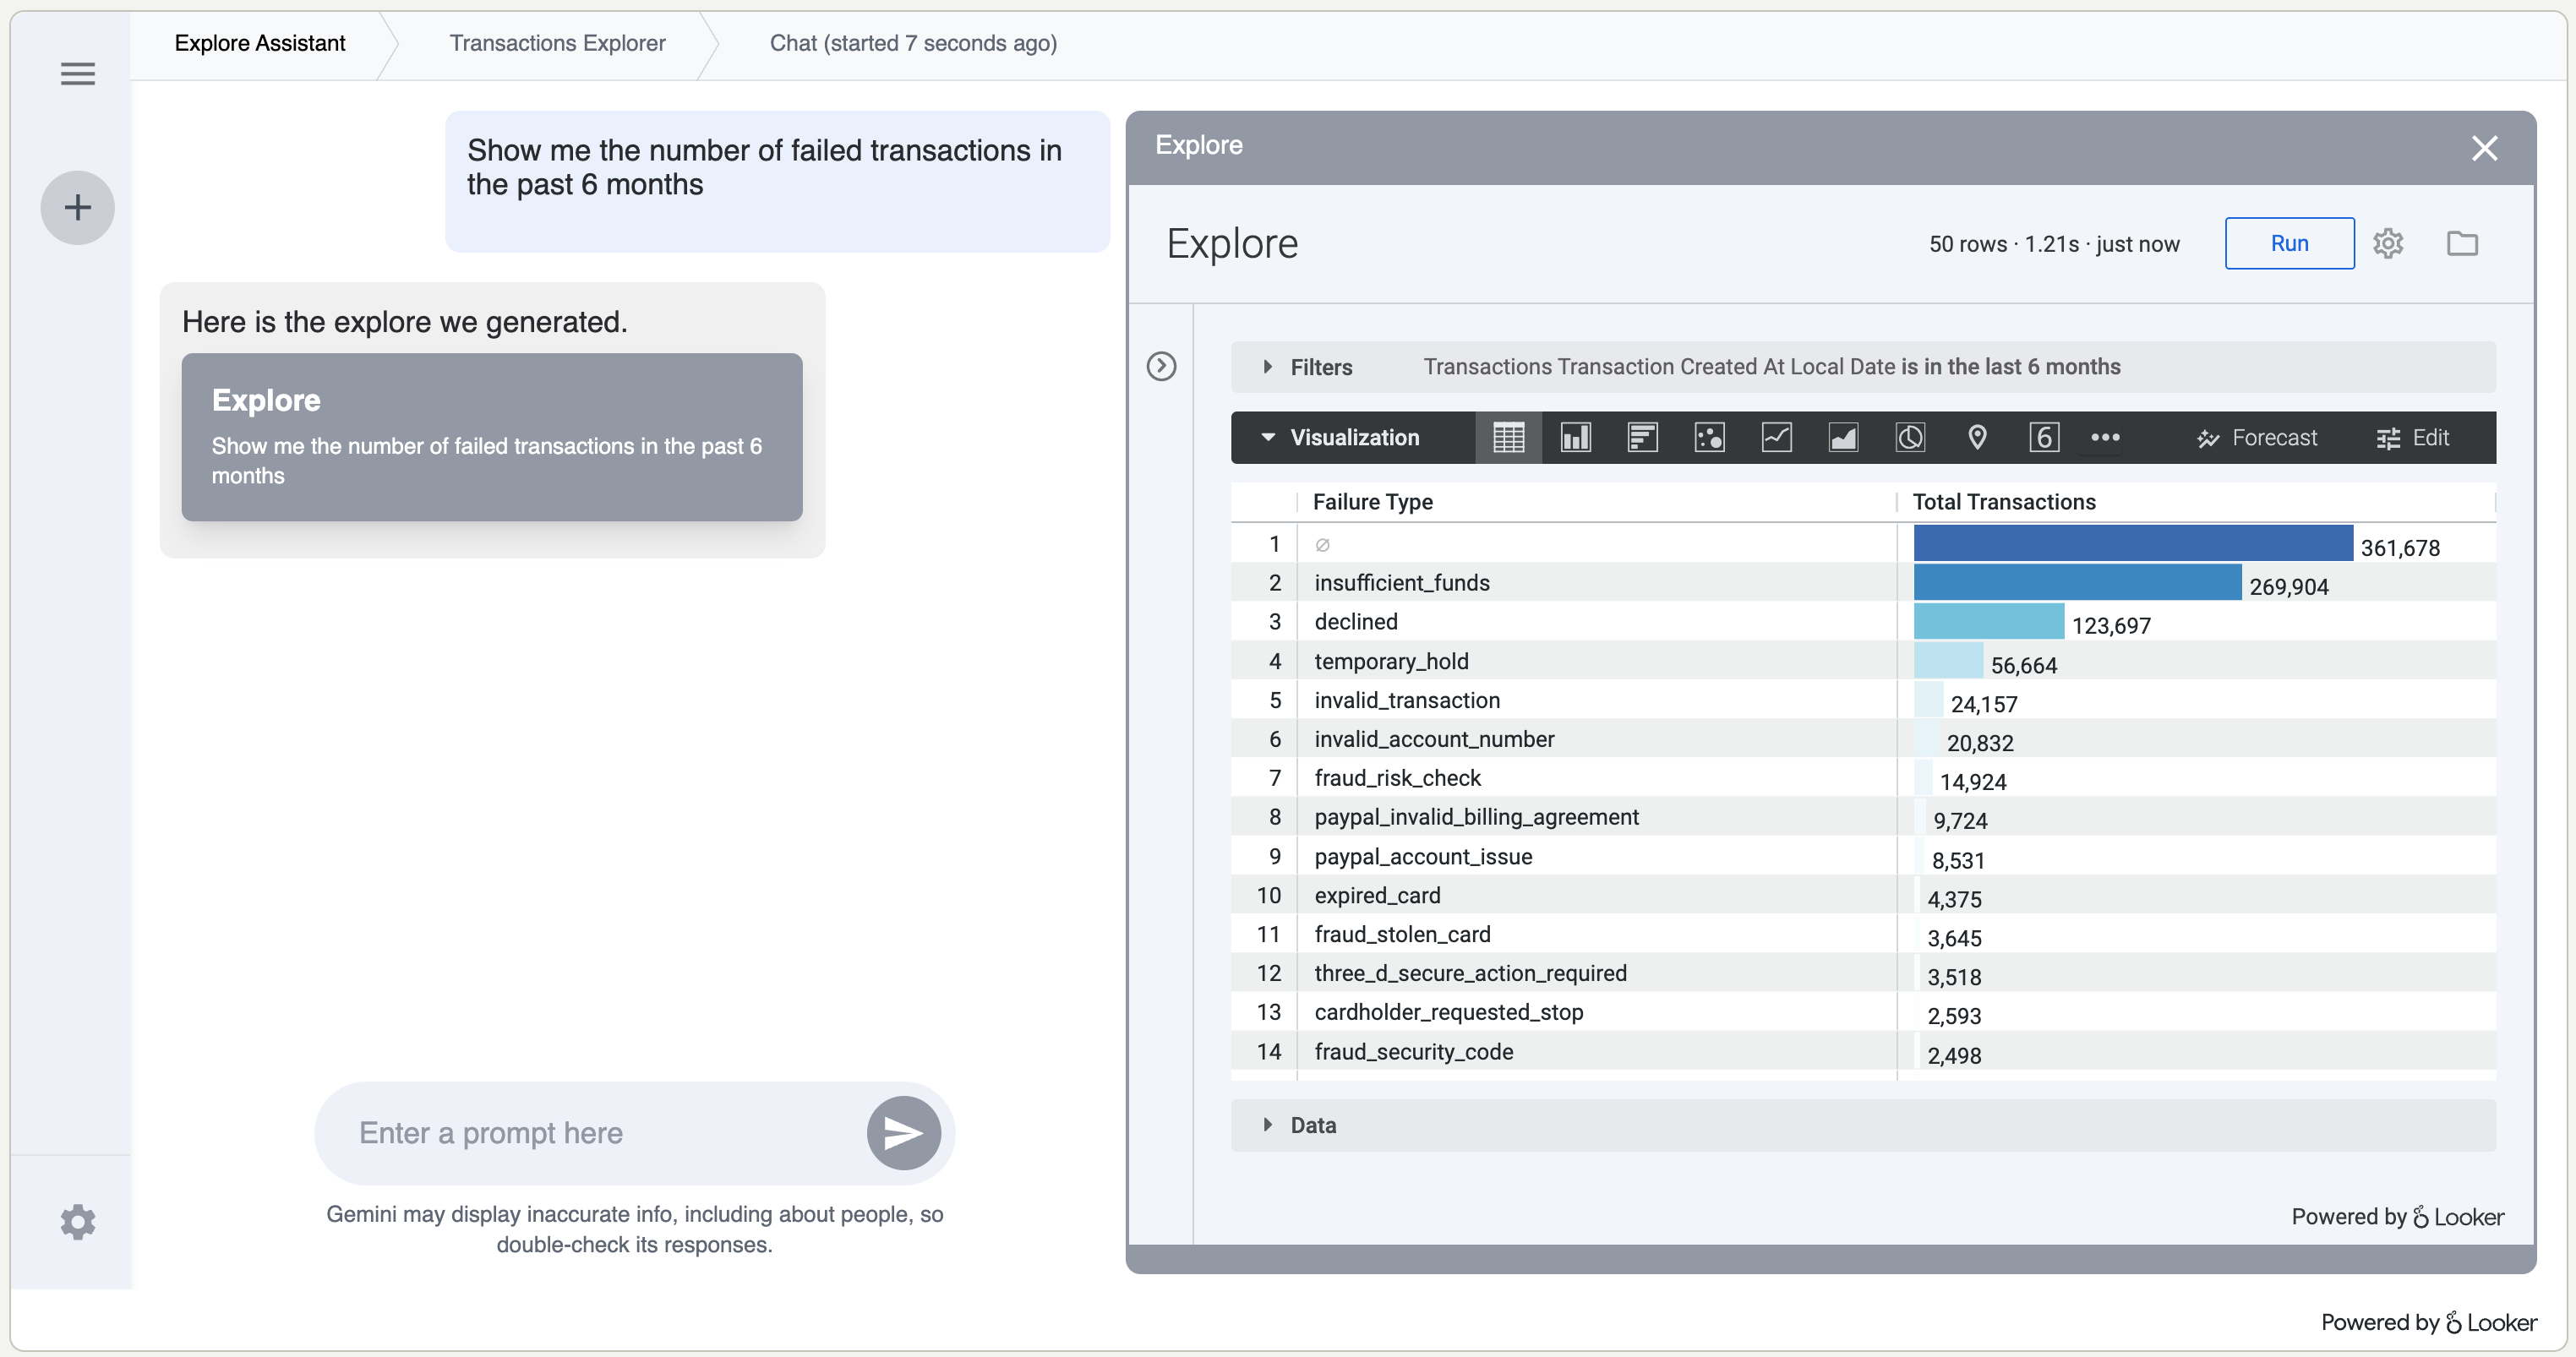The image size is (2576, 1357).
Task: Switch to column chart visualization
Action: (x=1575, y=437)
